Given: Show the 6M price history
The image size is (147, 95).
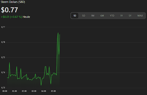Looking at the screenshot, I should 102,16.
